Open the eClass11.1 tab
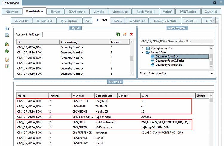Screen dimensions: 224x146 point(191,21)
